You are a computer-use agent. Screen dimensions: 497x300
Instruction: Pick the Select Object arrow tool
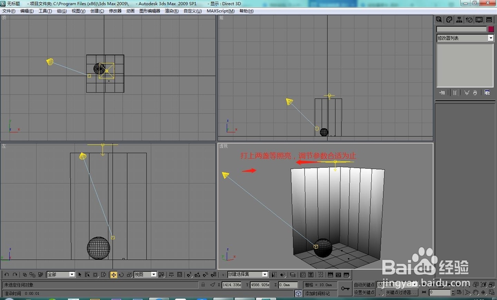point(80,275)
